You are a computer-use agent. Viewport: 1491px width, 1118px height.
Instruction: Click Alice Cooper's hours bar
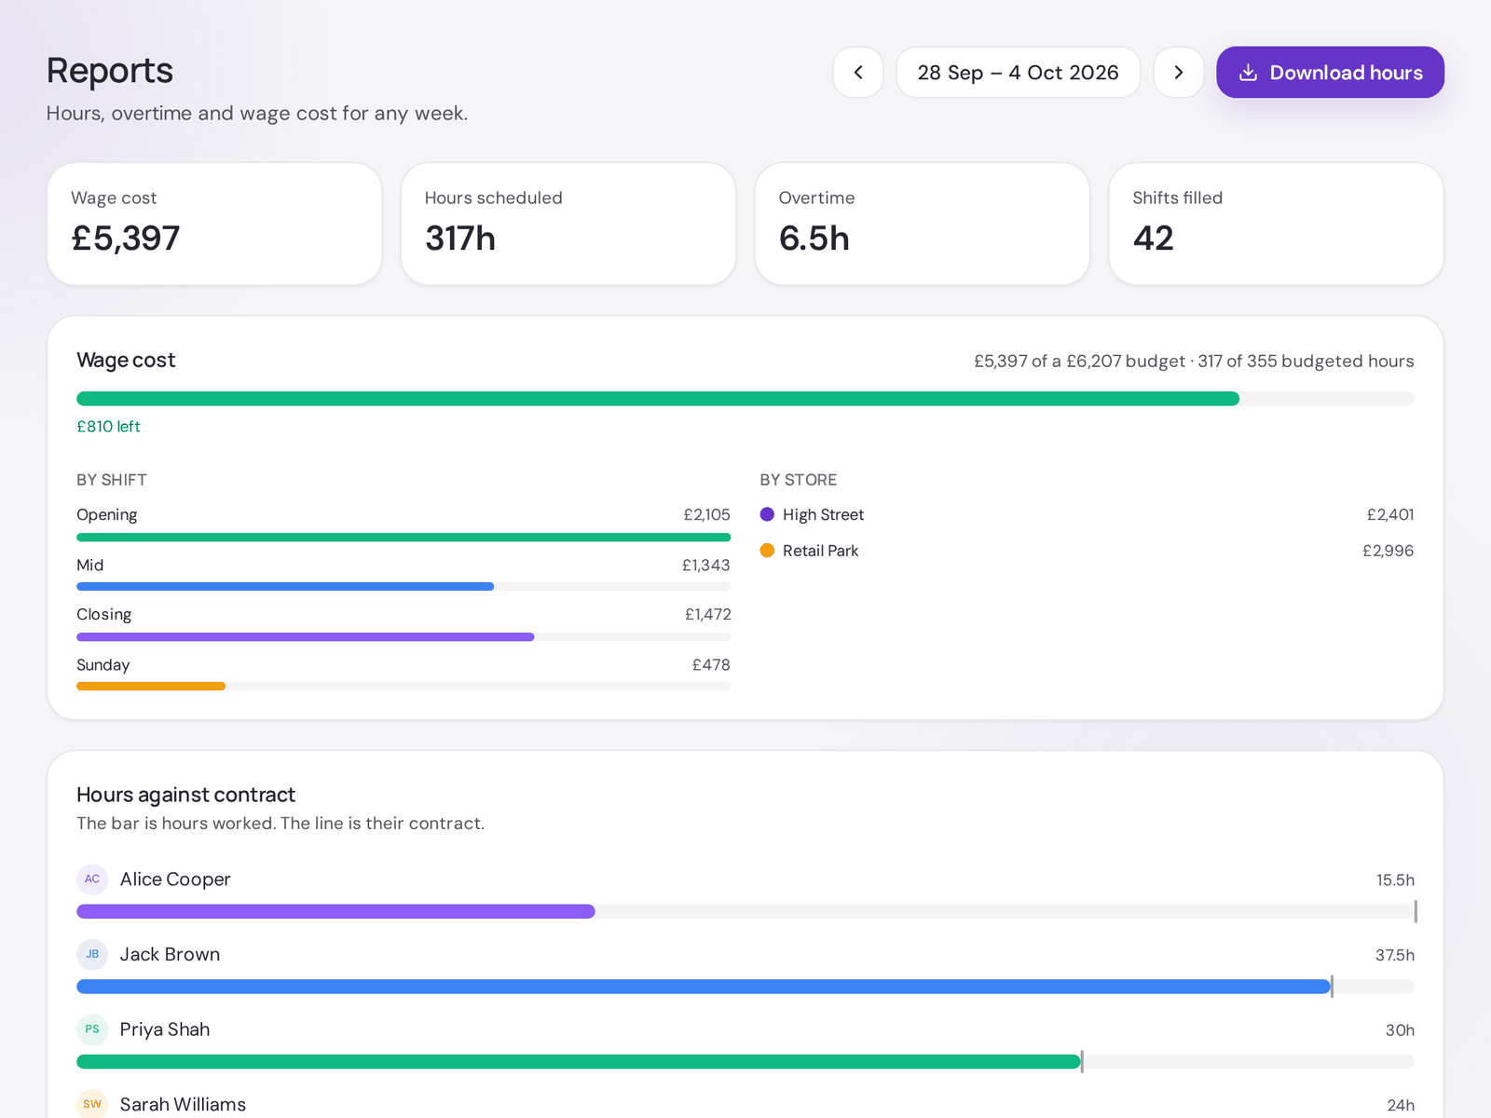coord(745,911)
